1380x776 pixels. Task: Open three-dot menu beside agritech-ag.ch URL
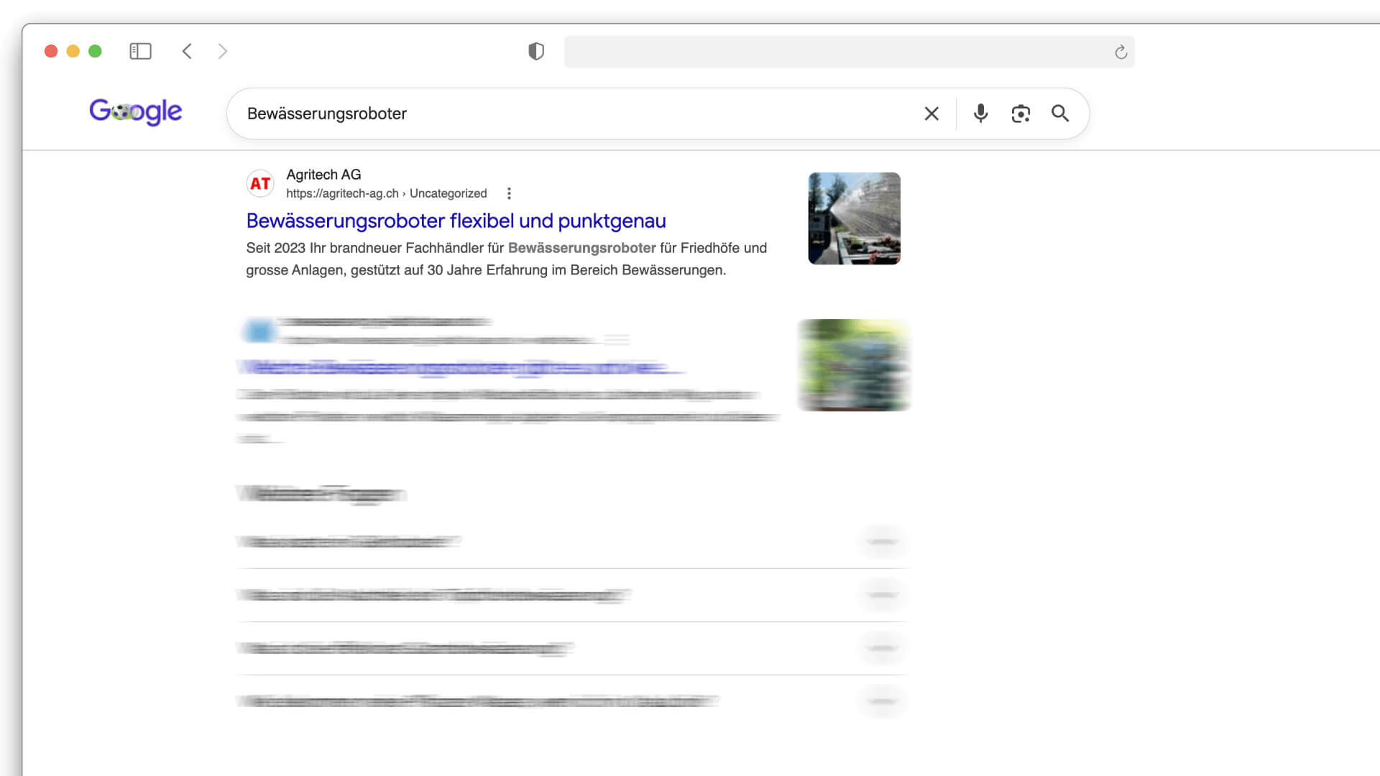(x=509, y=193)
